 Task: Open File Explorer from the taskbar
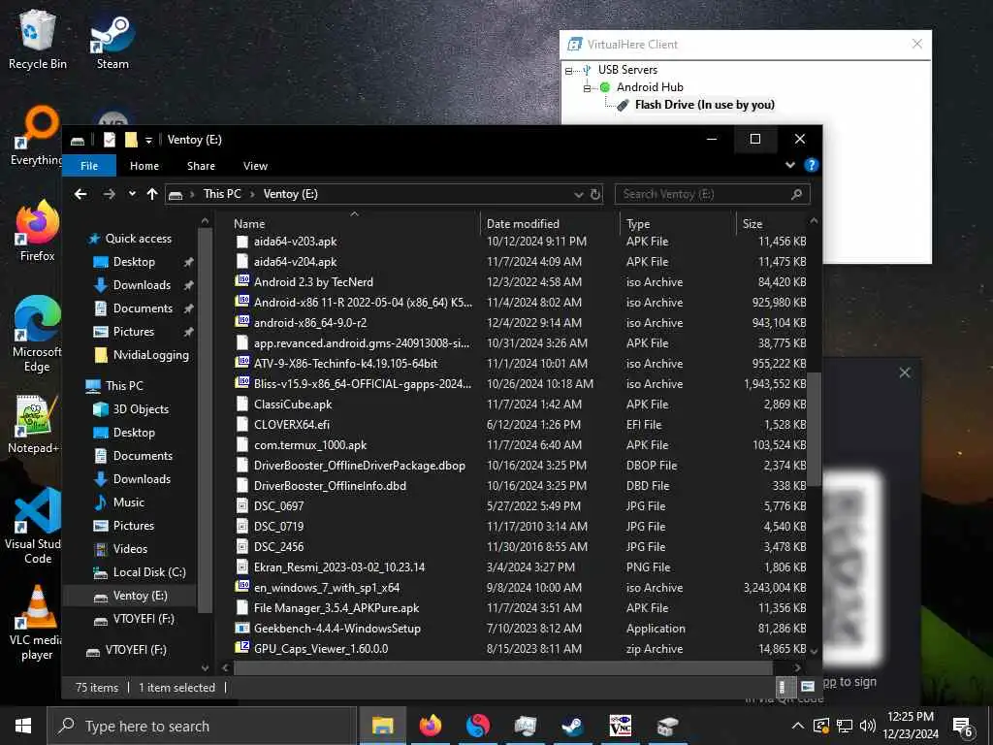pyautogui.click(x=382, y=726)
